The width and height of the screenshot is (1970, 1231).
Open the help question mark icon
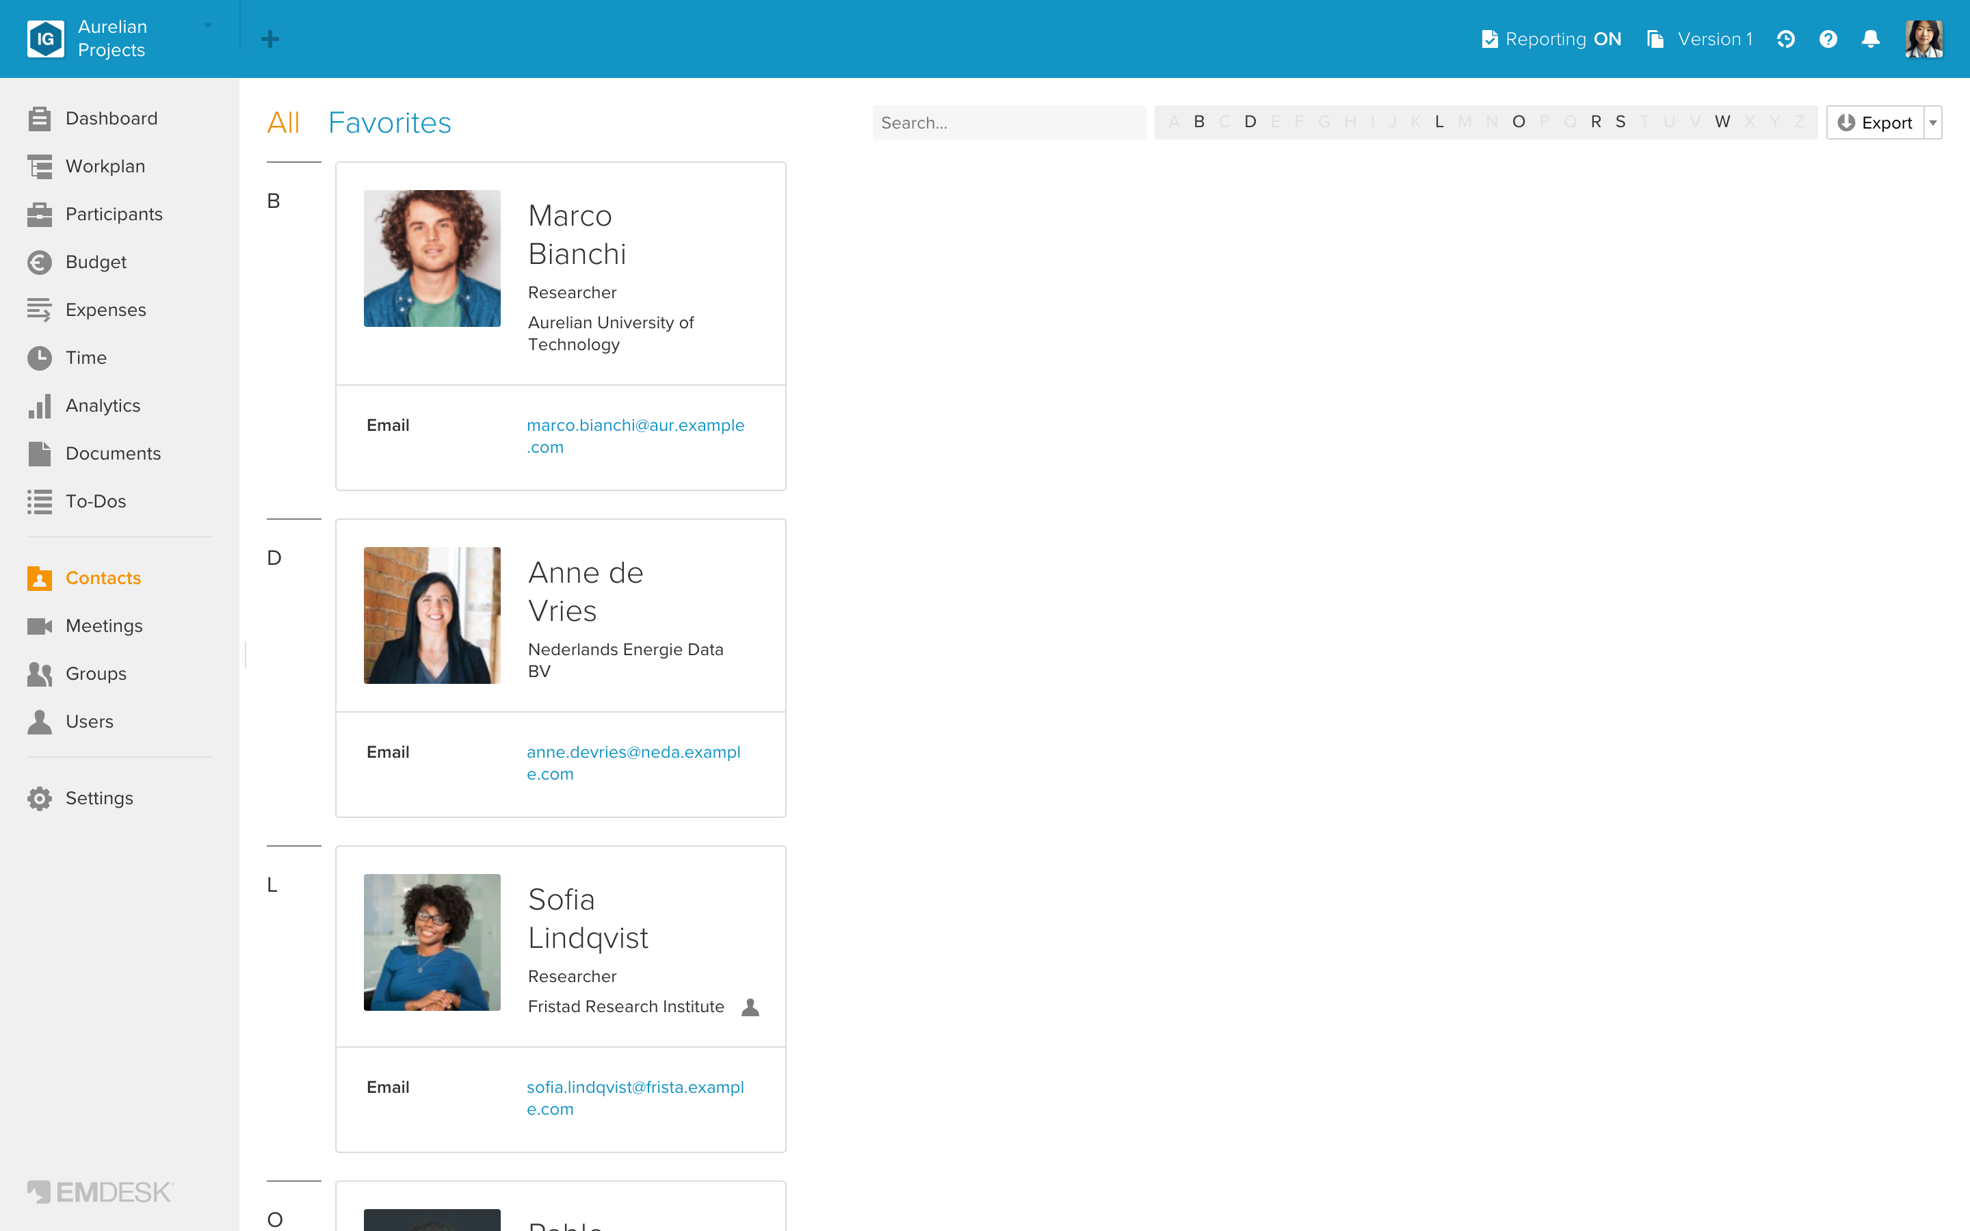(x=1828, y=39)
